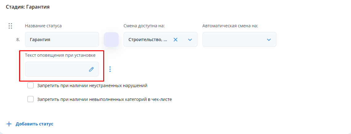Image resolution: width=351 pixels, height=134 pixels.
Task: Click the status number '8.'
Action: pos(18,40)
